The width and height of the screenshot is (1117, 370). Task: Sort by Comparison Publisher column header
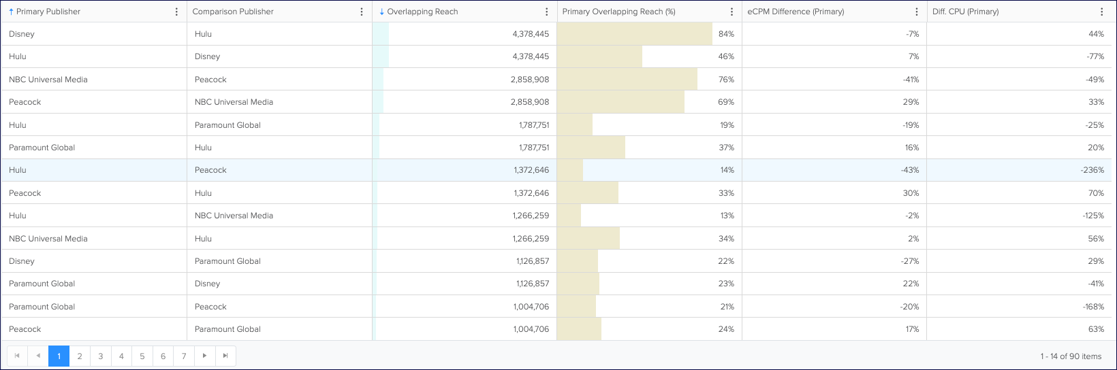point(233,12)
